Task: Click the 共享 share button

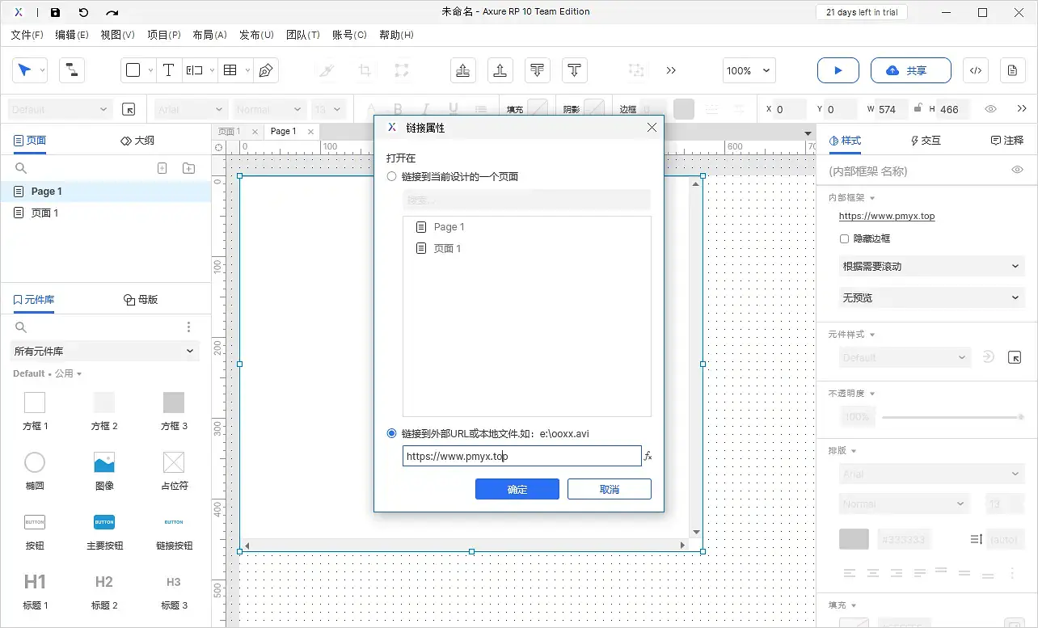Action: coord(910,70)
